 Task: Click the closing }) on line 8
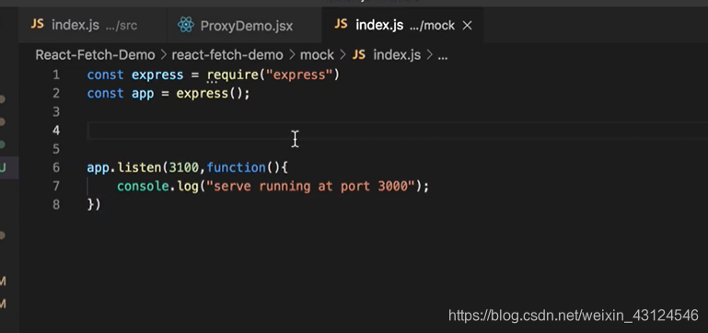click(x=94, y=204)
